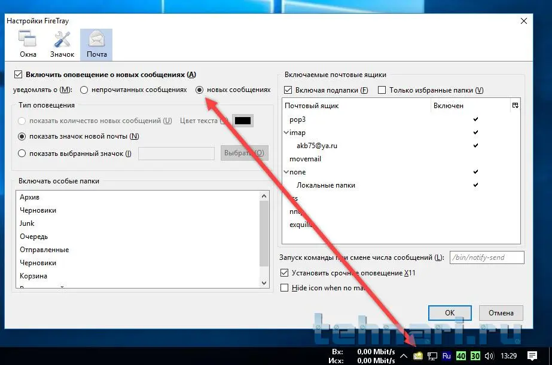Click the taskbar clock showing 13:29
This screenshot has height=365, width=552.
tap(509, 356)
